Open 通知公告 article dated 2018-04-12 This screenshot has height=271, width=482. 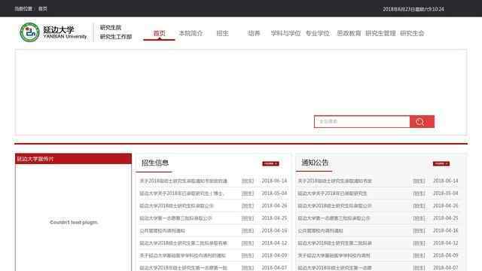pos(334,243)
